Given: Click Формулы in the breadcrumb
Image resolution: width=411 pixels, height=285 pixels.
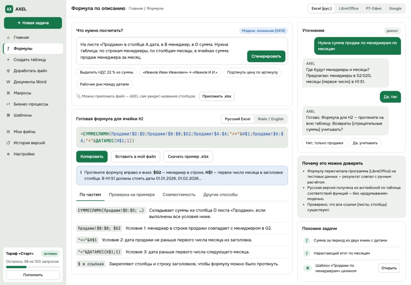Looking at the screenshot, I should (x=155, y=9).
